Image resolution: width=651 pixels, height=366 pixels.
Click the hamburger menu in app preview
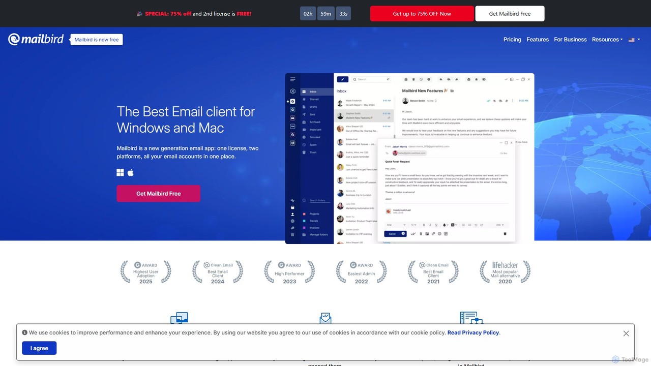pos(292,79)
